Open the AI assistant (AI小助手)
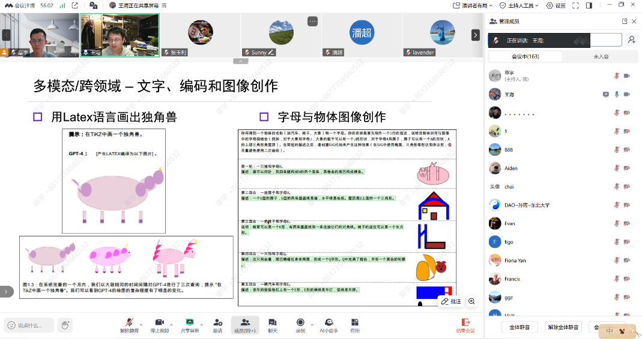The image size is (642, 339). point(329,323)
